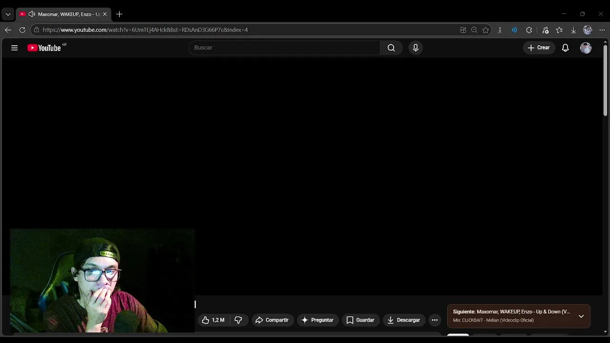The height and width of the screenshot is (343, 610).
Task: Click the Descargar download button
Action: 404,320
